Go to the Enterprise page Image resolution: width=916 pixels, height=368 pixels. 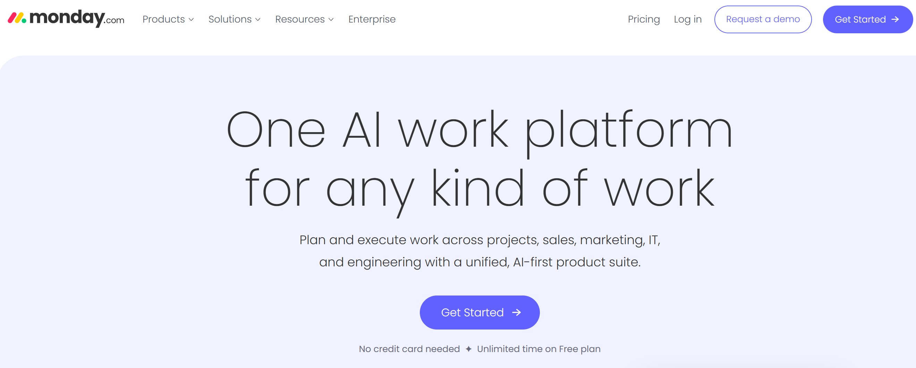372,19
